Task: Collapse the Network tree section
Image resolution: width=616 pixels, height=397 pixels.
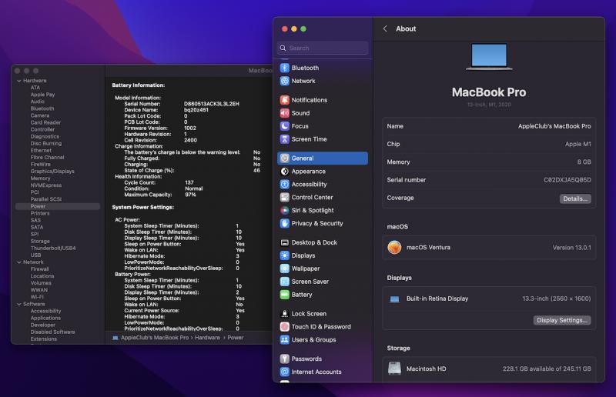Action: click(18, 262)
